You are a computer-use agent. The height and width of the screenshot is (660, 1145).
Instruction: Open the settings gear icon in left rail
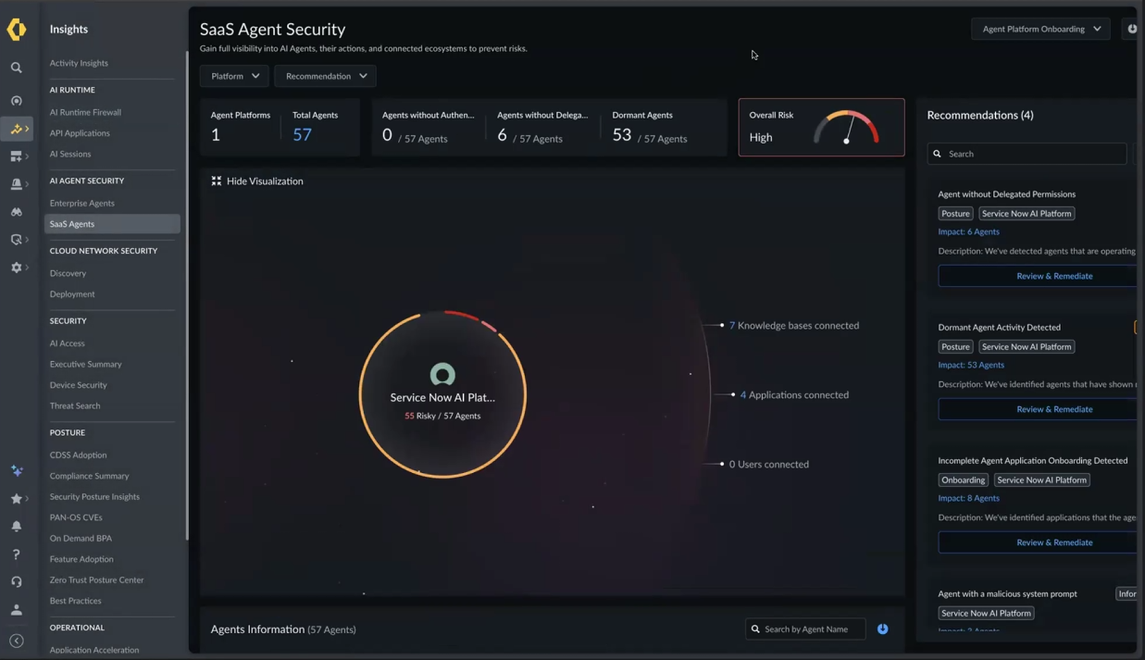tap(17, 268)
